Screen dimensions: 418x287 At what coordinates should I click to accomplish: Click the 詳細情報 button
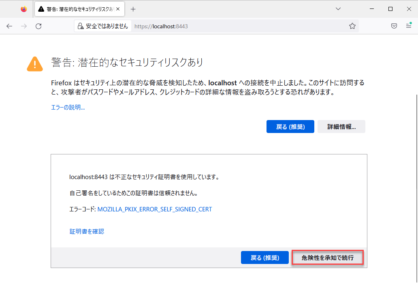tap(341, 126)
